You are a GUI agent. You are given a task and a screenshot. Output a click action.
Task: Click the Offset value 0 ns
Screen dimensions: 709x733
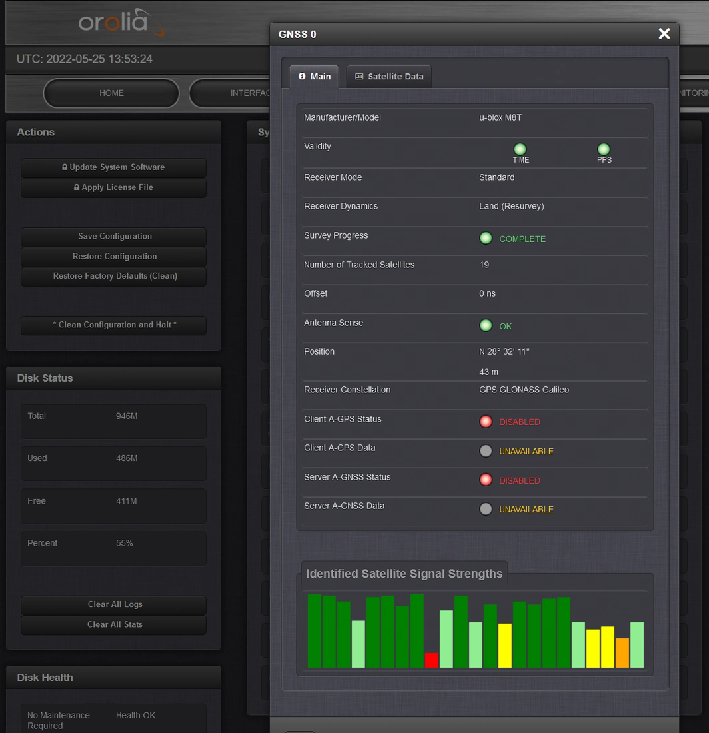(x=488, y=294)
